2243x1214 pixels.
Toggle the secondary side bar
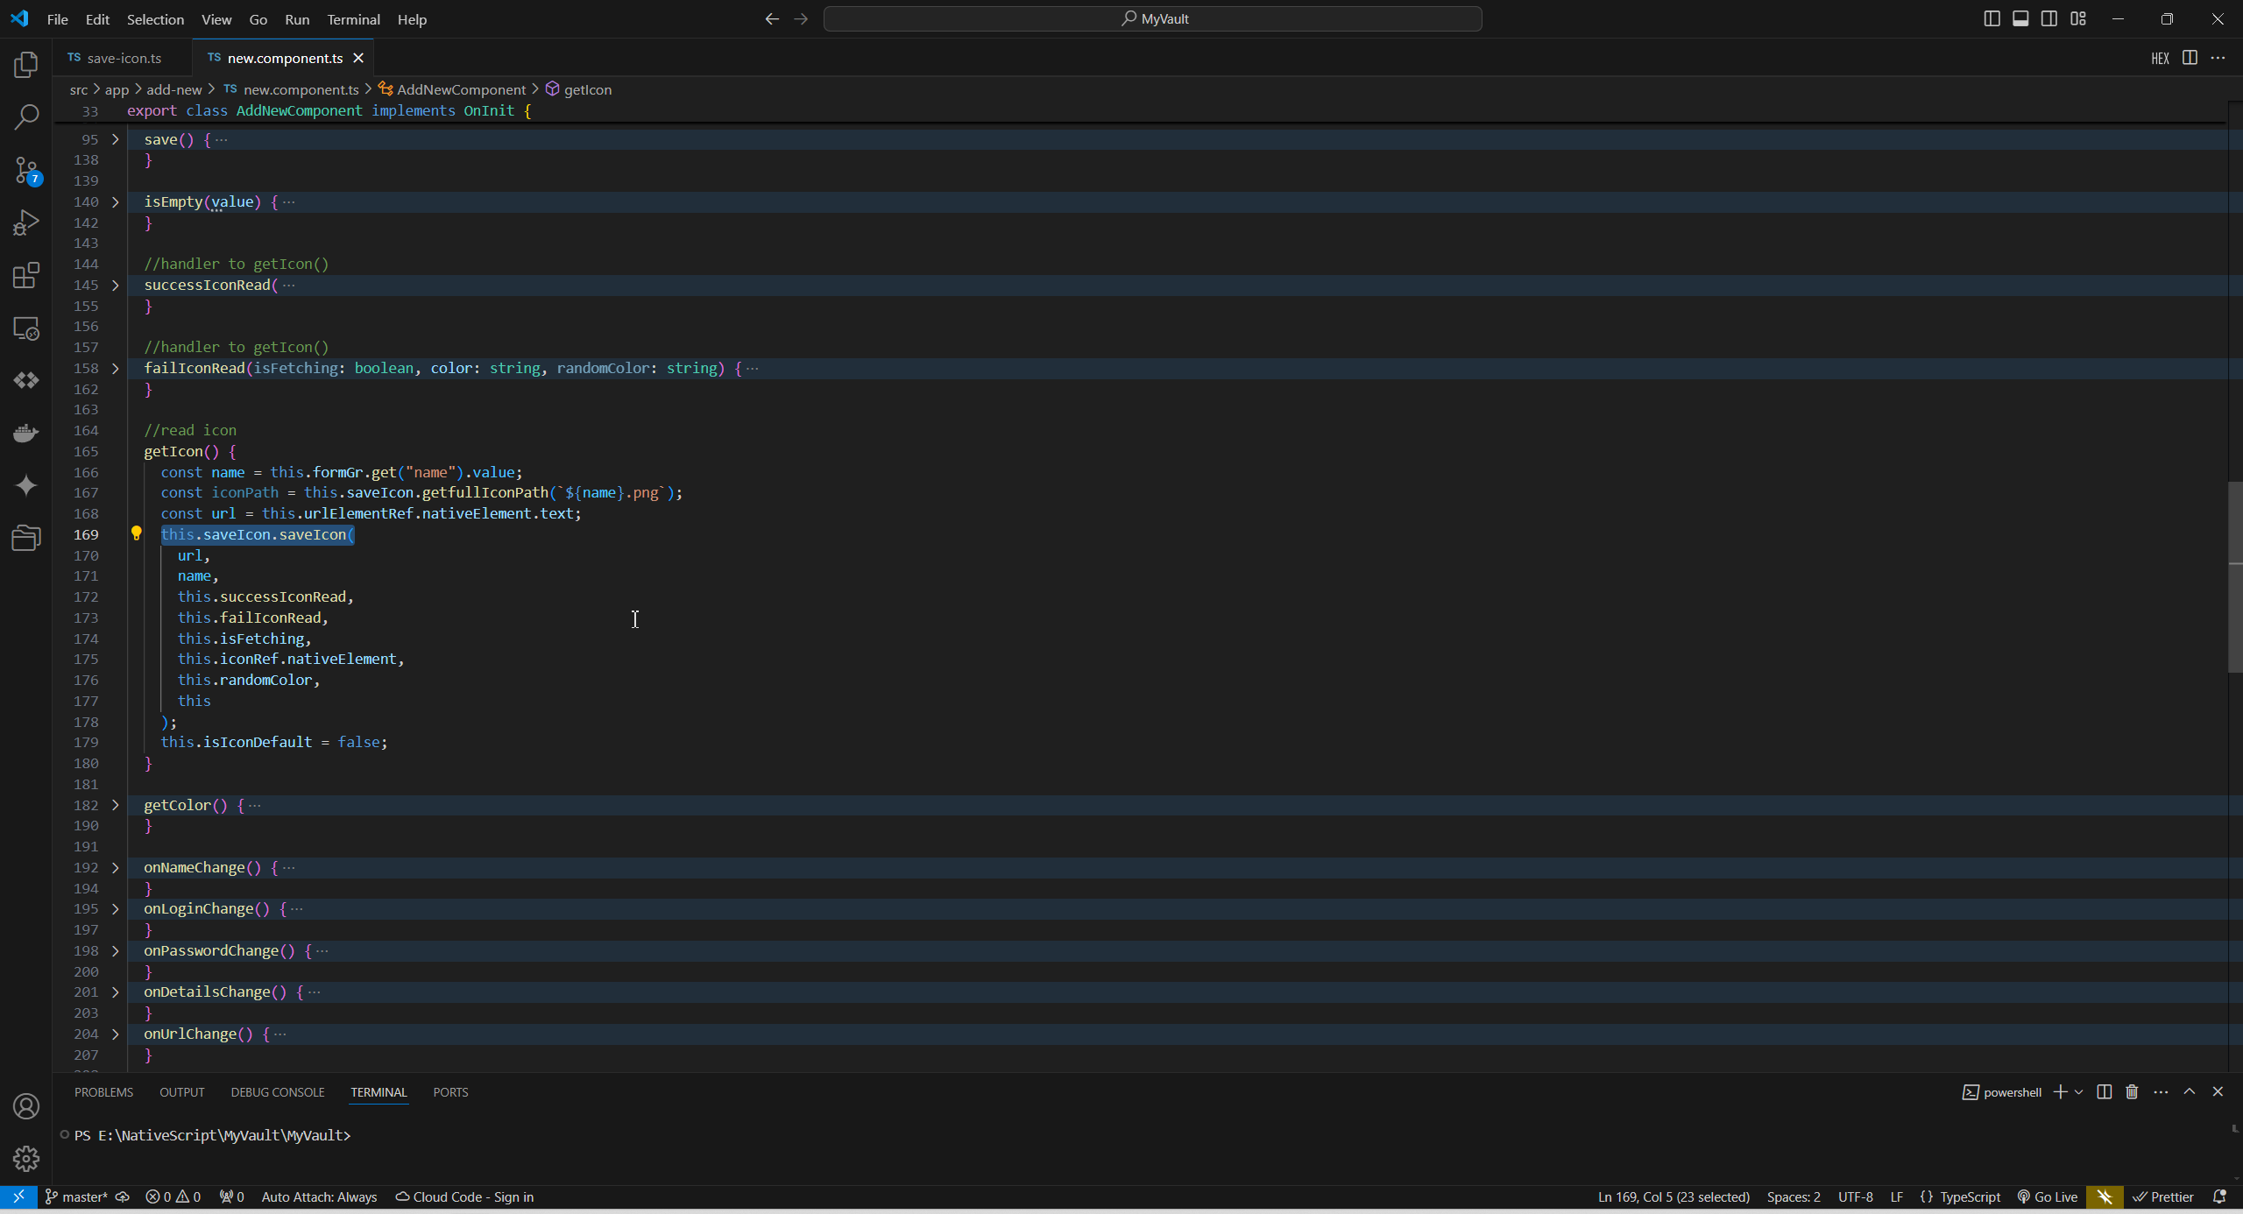2048,18
